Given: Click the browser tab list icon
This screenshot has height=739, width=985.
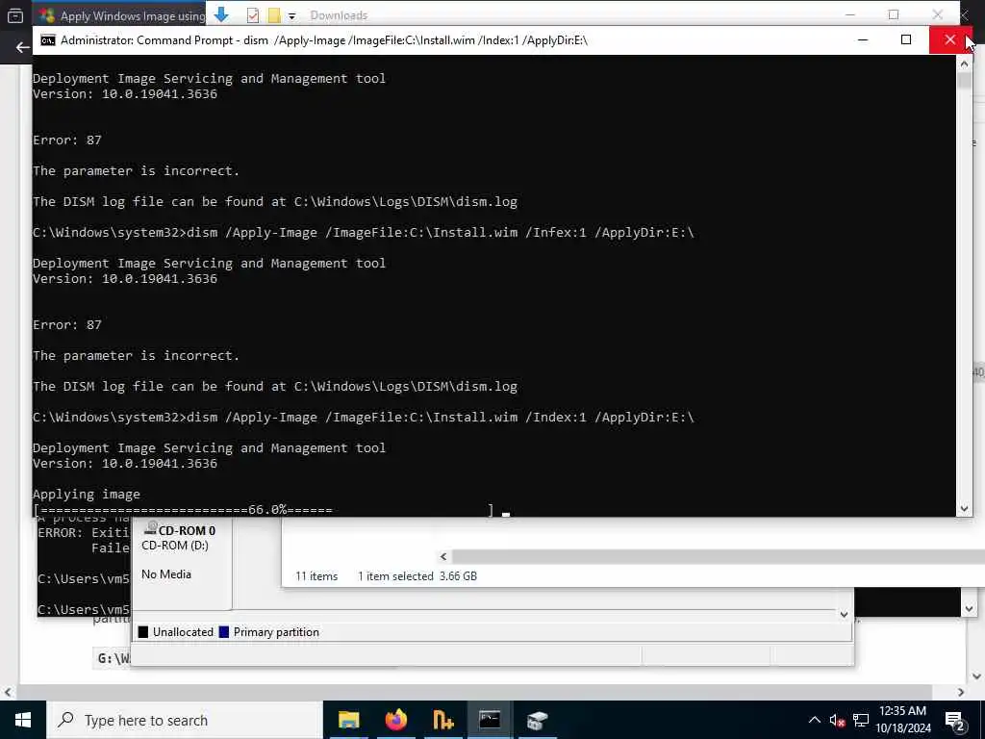Looking at the screenshot, I should click(15, 15).
